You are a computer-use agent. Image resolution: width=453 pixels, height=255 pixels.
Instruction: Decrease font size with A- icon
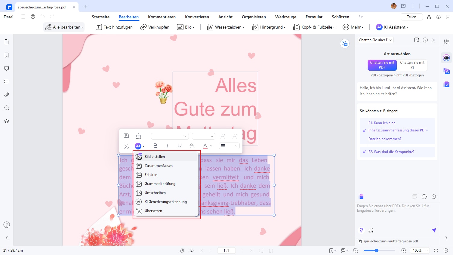click(235, 136)
